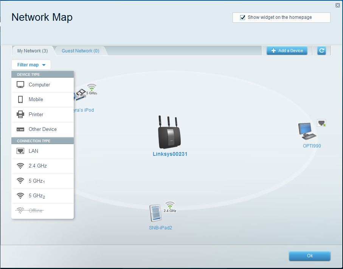Filter map by 5 GHz2 connection

[42, 196]
